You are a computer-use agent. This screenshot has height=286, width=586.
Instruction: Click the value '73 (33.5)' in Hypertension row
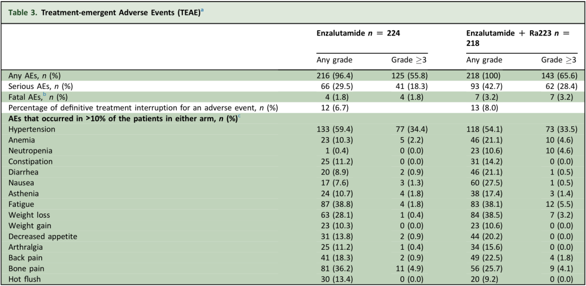(x=562, y=129)
